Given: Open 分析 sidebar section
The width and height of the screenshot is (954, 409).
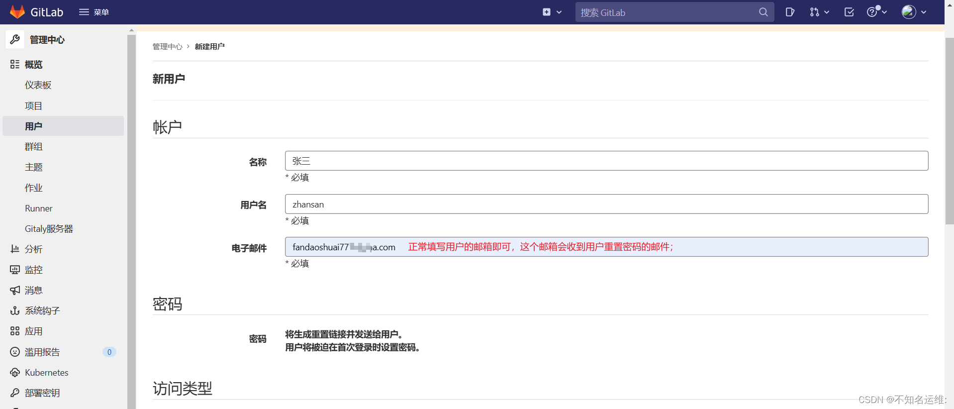Looking at the screenshot, I should (x=34, y=249).
